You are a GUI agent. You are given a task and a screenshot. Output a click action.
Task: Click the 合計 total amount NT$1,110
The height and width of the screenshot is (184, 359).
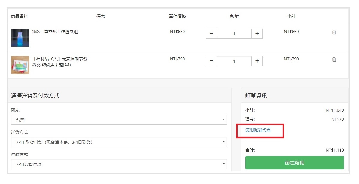pyautogui.click(x=334, y=150)
